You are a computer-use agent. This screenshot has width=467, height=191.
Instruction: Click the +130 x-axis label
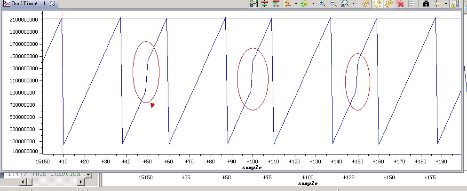pos(315,162)
